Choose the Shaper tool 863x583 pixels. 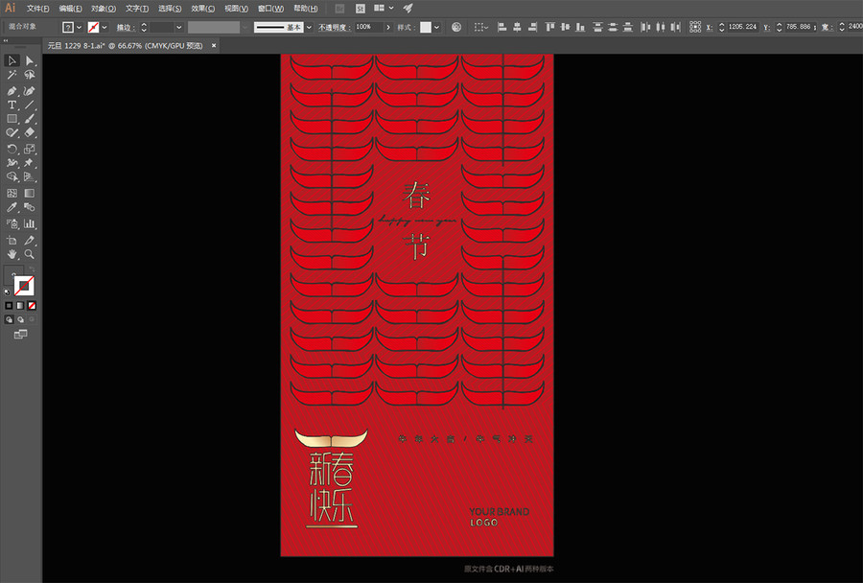pyautogui.click(x=12, y=132)
